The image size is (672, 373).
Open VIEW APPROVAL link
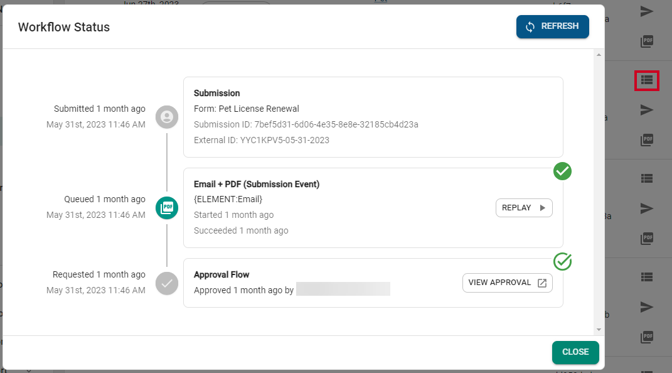pyautogui.click(x=507, y=283)
